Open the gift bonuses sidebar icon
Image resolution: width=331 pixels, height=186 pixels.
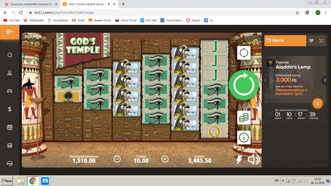pyautogui.click(x=10, y=127)
